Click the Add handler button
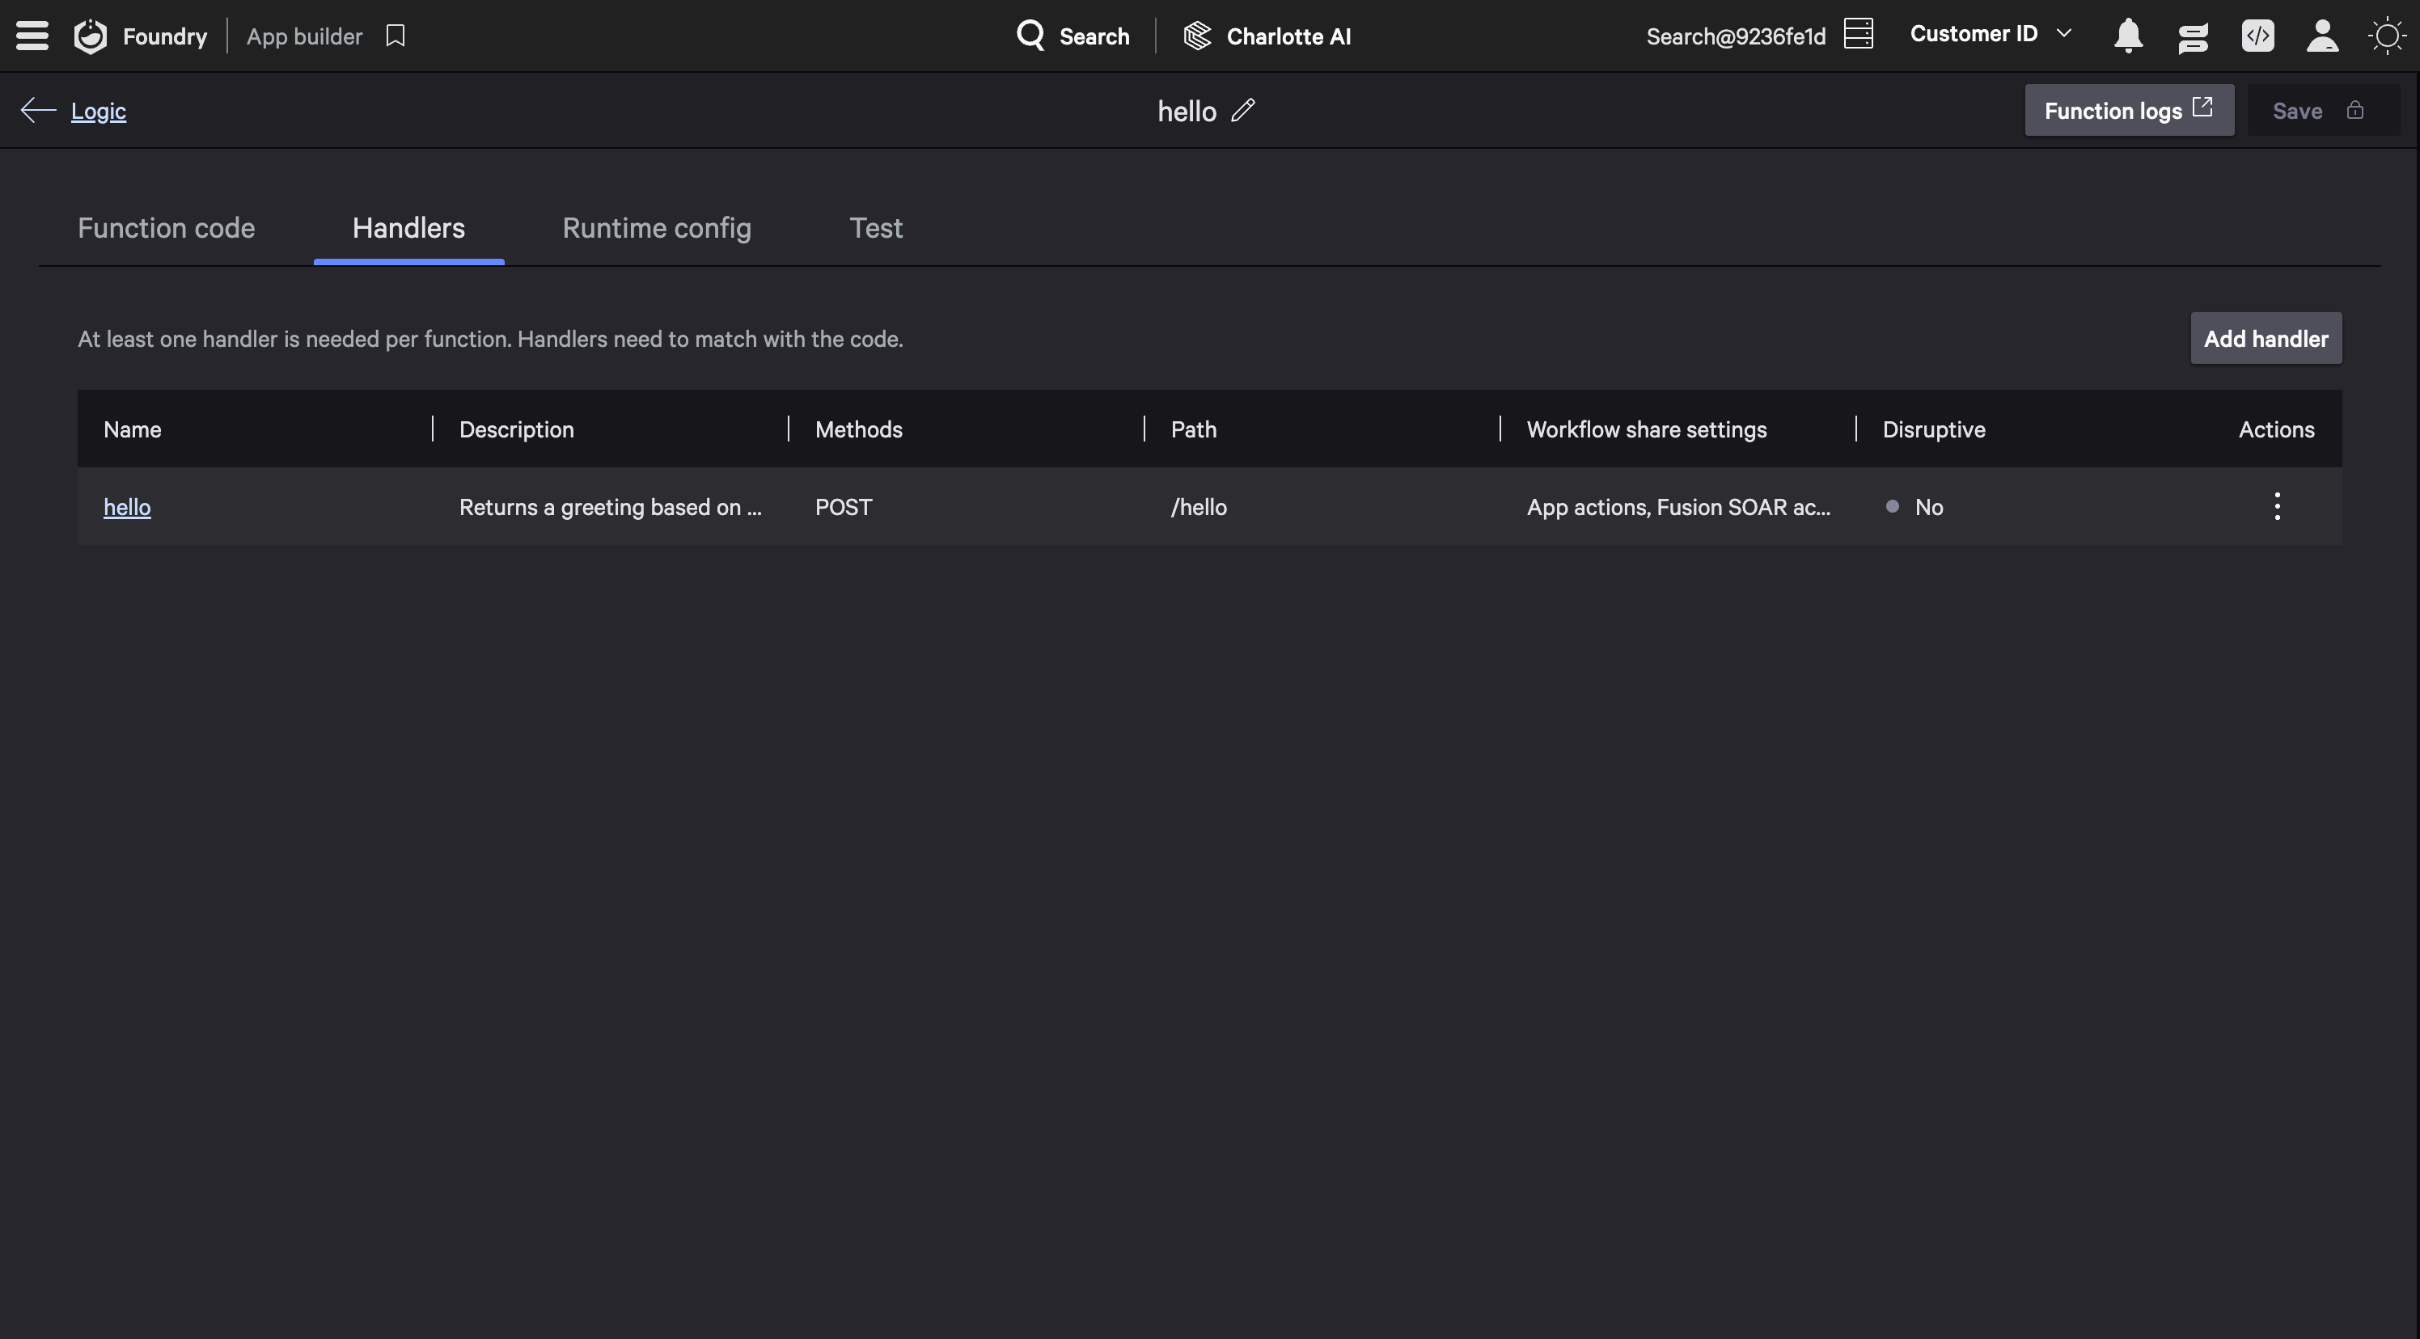Image resolution: width=2420 pixels, height=1339 pixels. pyautogui.click(x=2265, y=338)
